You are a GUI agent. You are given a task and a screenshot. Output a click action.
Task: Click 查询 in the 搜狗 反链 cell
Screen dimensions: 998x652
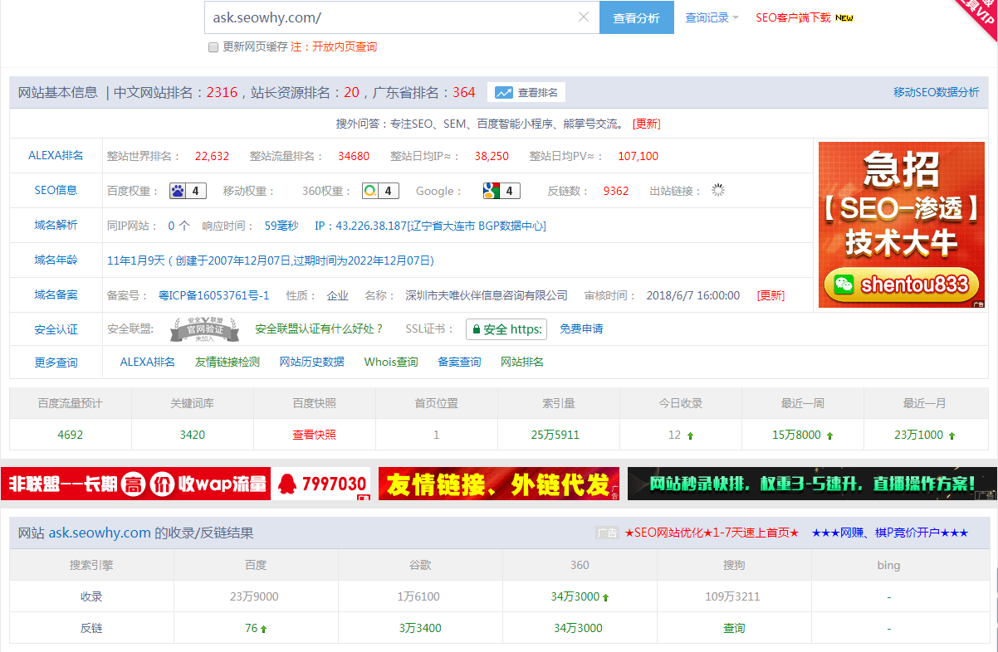coord(734,628)
